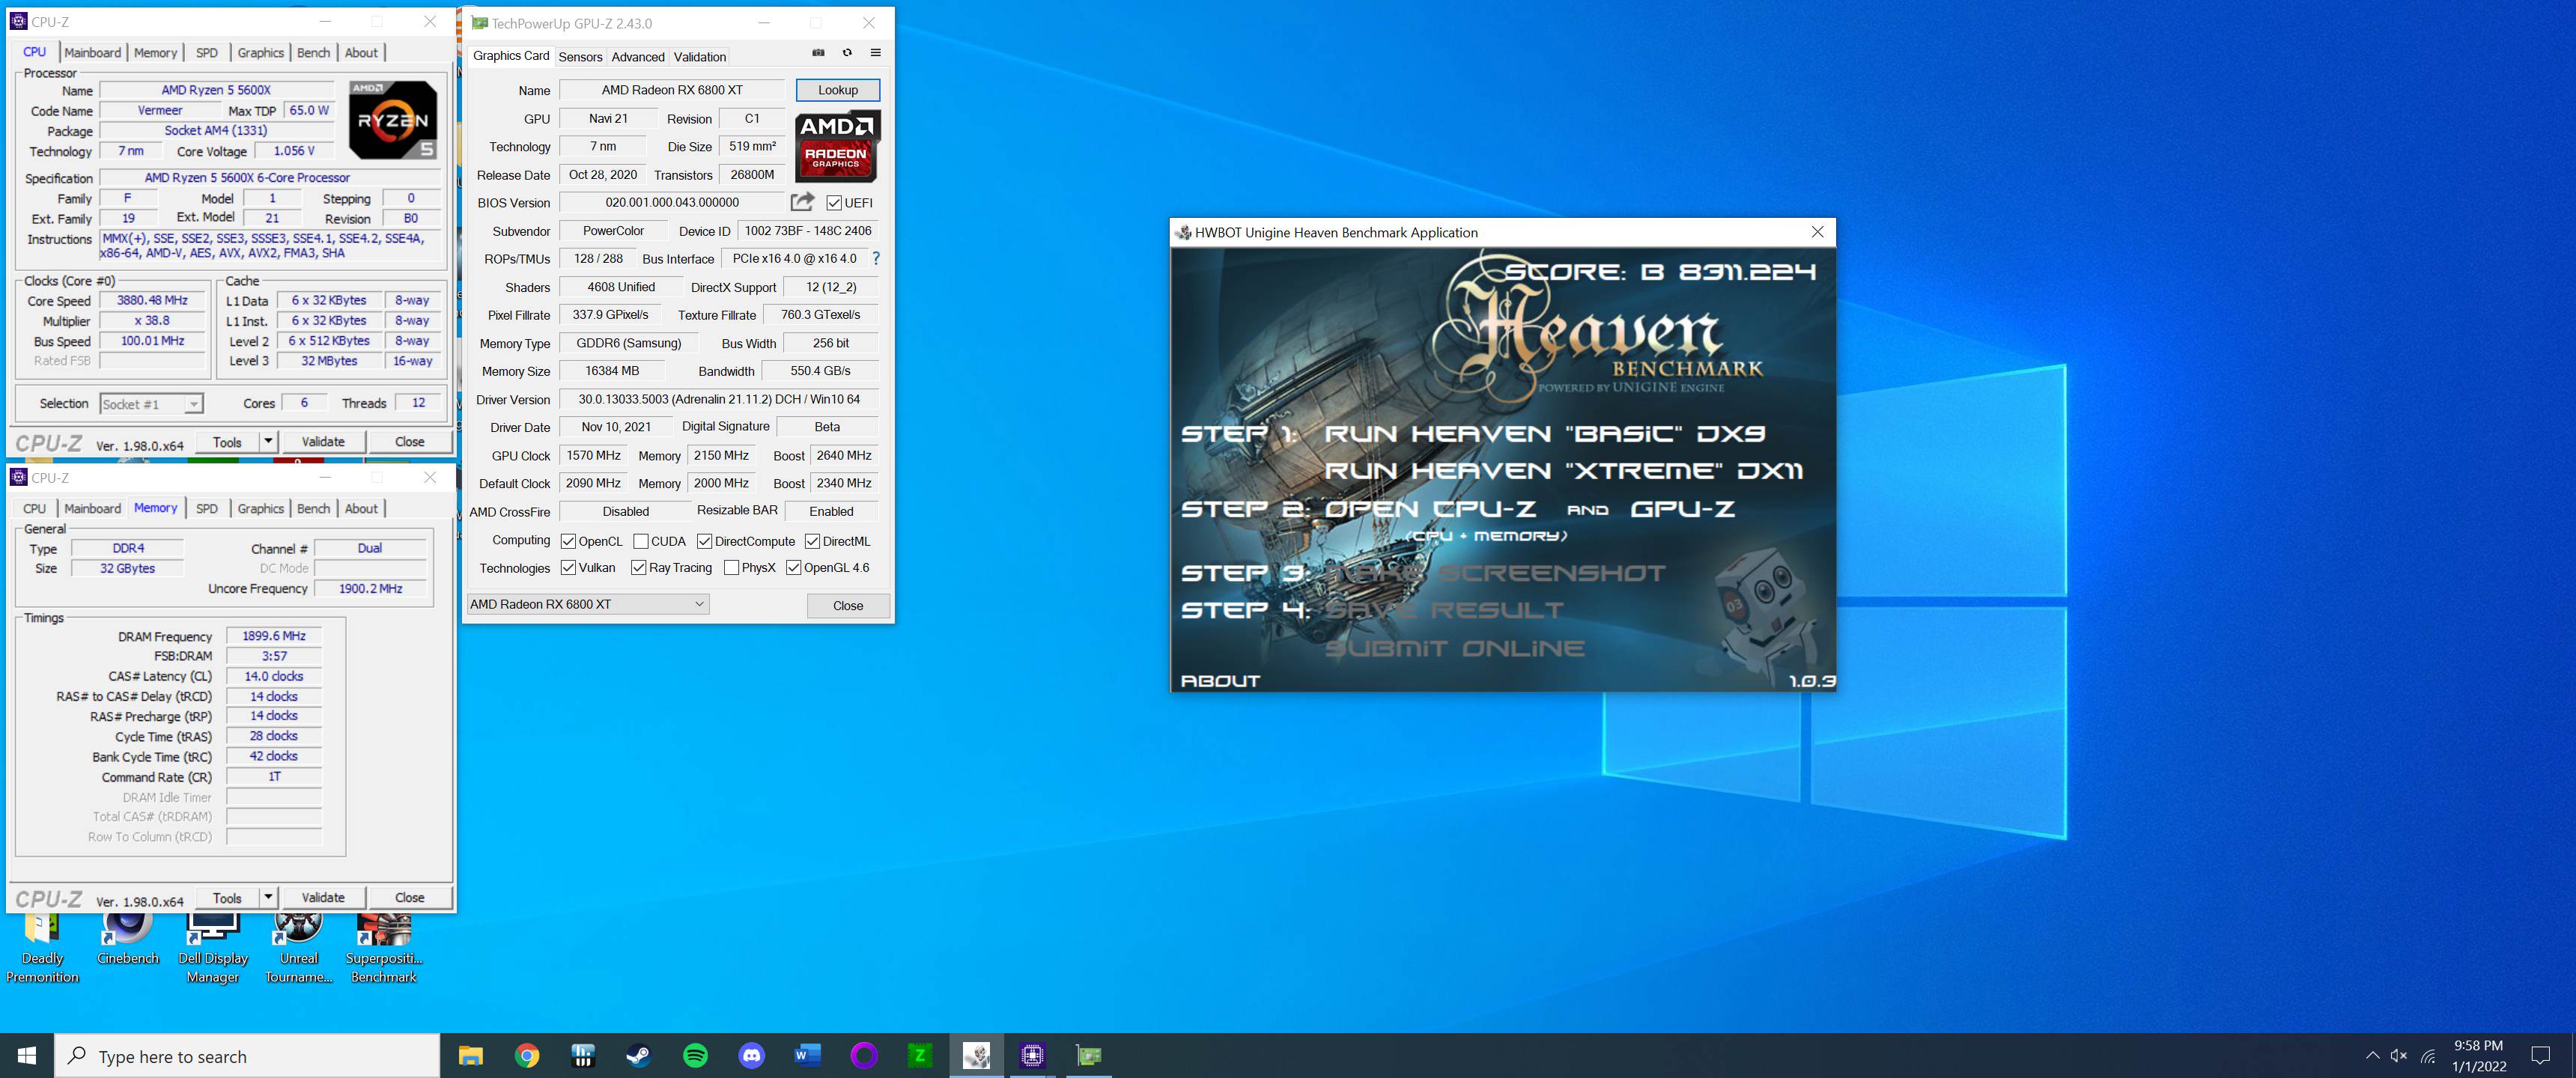Viewport: 2576px width, 1078px height.
Task: Toggle the DirectML checkbox
Action: pos(812,541)
